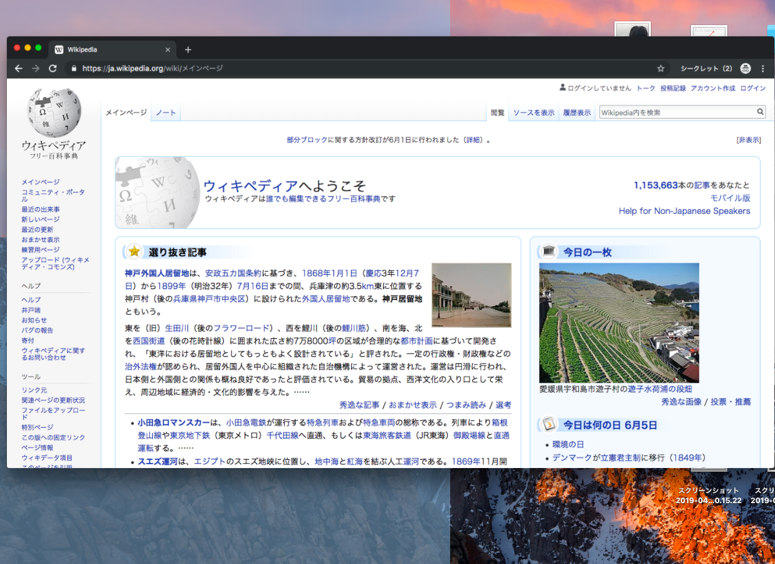This screenshot has width=775, height=564.
Task: Open 部分ブロック notice link
Action: 307,140
